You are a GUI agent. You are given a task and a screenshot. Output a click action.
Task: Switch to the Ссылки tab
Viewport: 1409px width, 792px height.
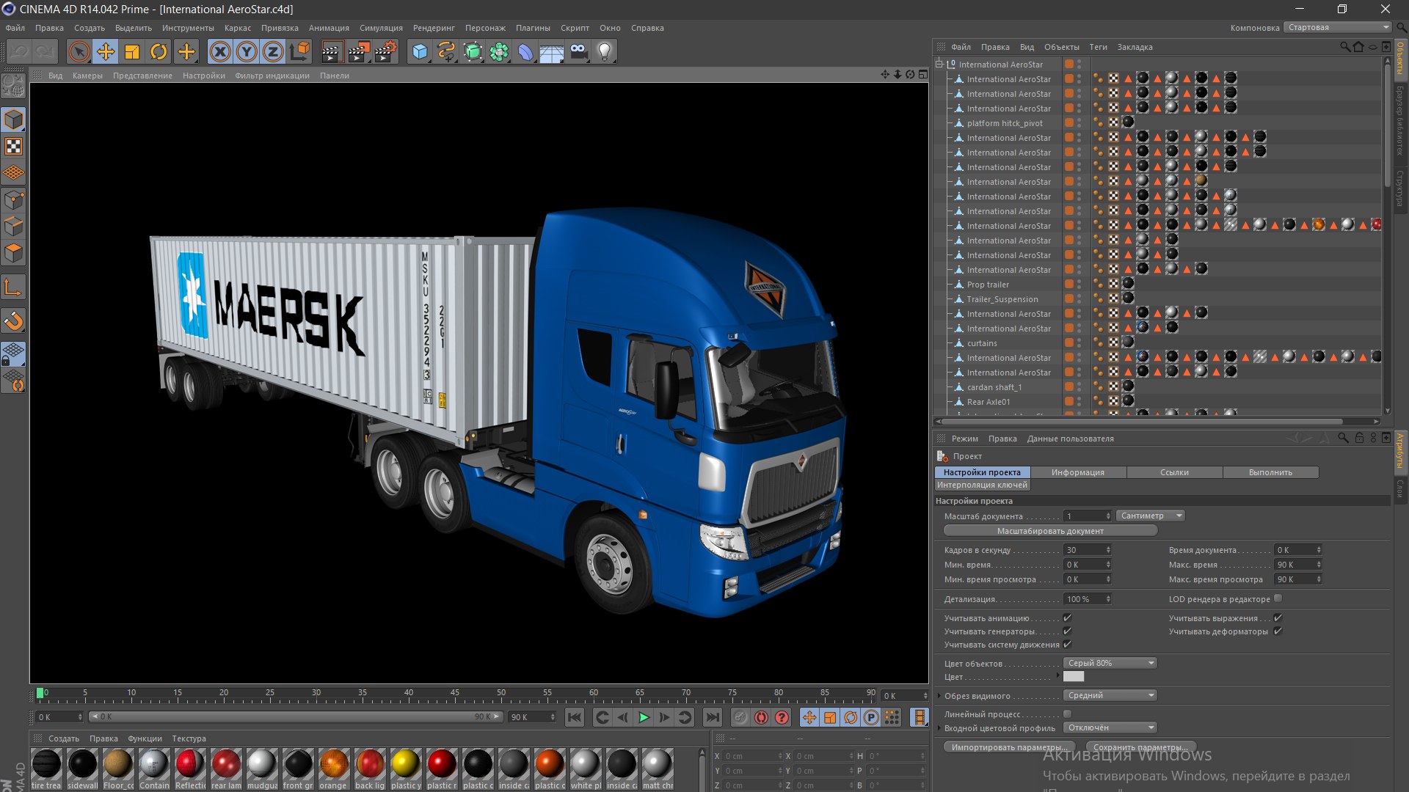click(x=1174, y=472)
